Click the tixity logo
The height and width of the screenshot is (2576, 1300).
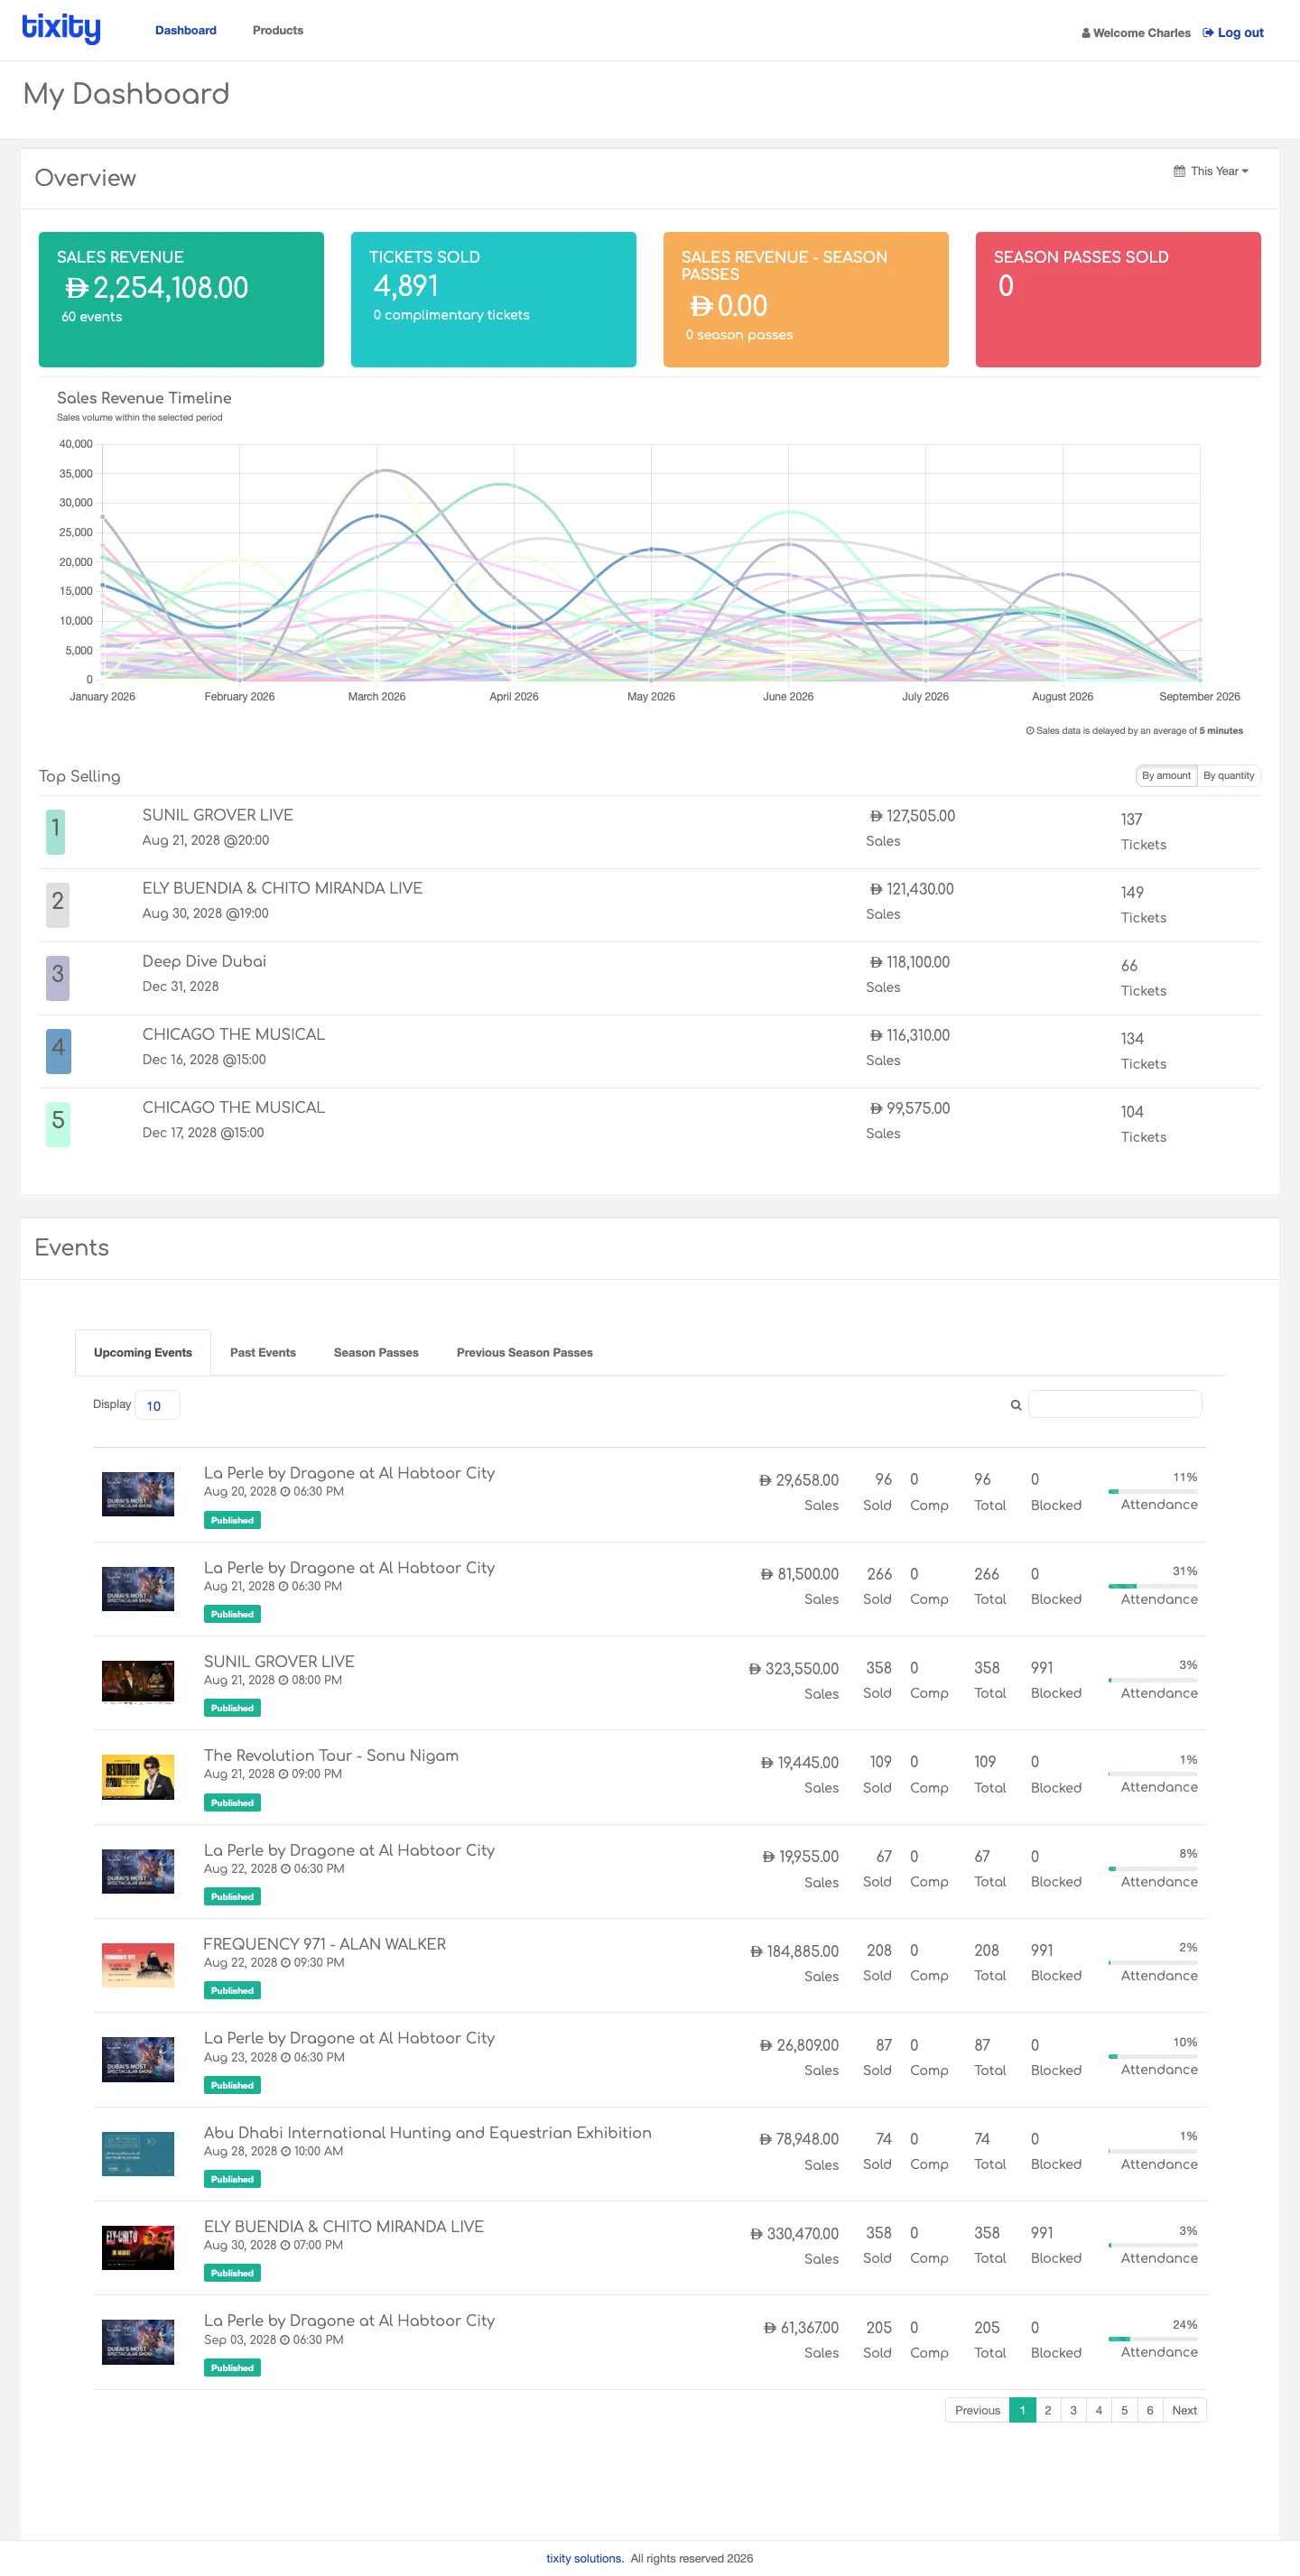coord(61,28)
